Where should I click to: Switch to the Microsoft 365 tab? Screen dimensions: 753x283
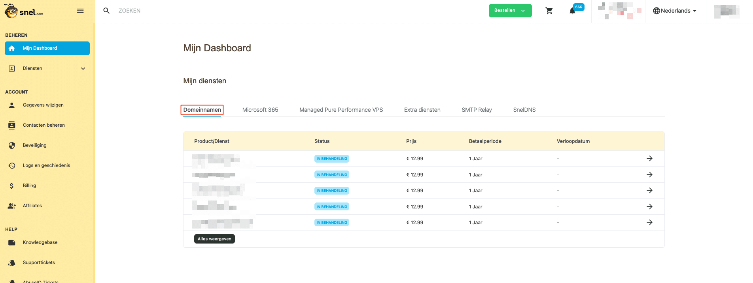click(x=260, y=110)
